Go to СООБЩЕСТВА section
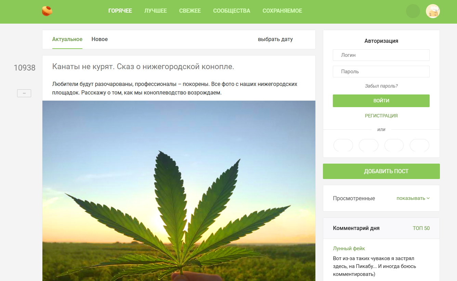The height and width of the screenshot is (281, 457). 232,11
